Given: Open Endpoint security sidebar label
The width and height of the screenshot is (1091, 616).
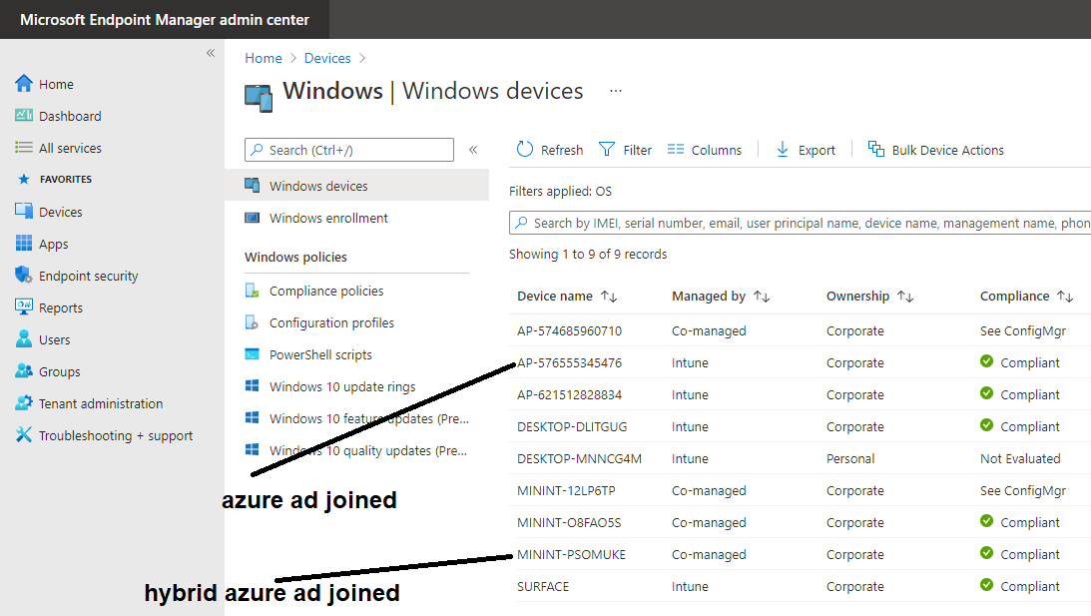Looking at the screenshot, I should point(89,276).
